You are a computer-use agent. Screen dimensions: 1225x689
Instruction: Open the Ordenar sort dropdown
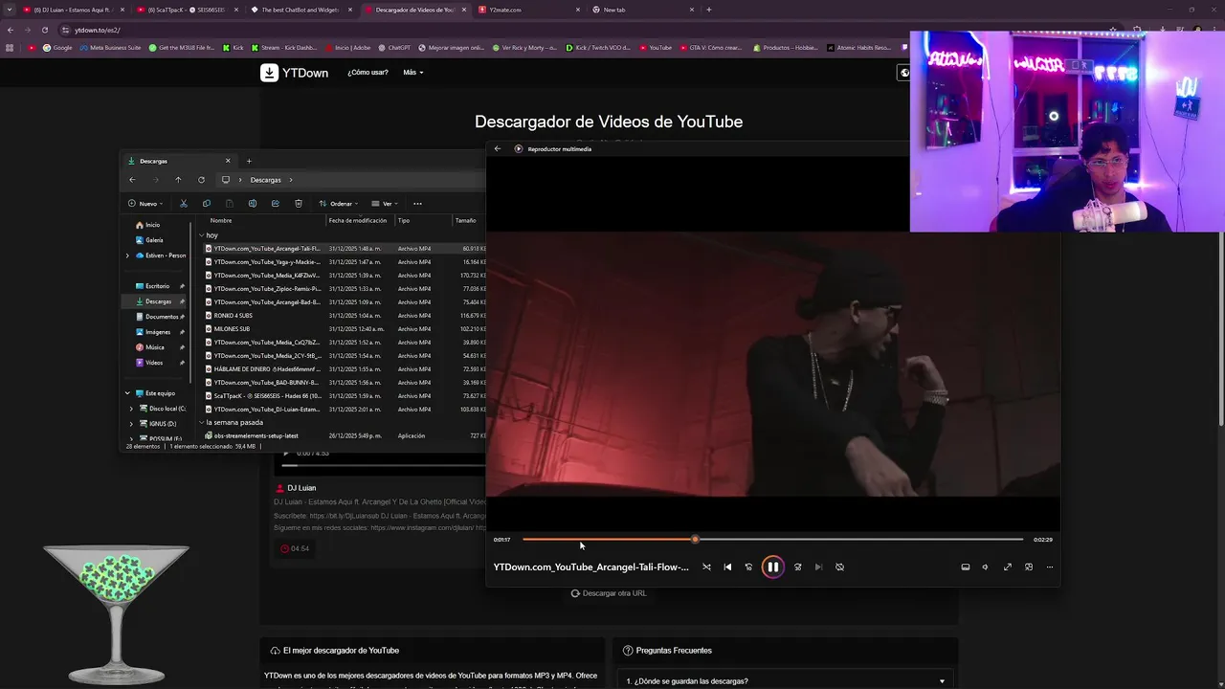pyautogui.click(x=339, y=203)
